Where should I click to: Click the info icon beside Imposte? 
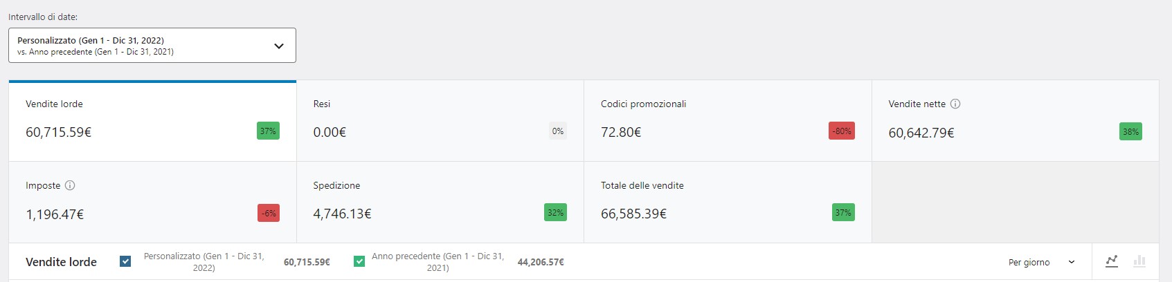(x=70, y=185)
